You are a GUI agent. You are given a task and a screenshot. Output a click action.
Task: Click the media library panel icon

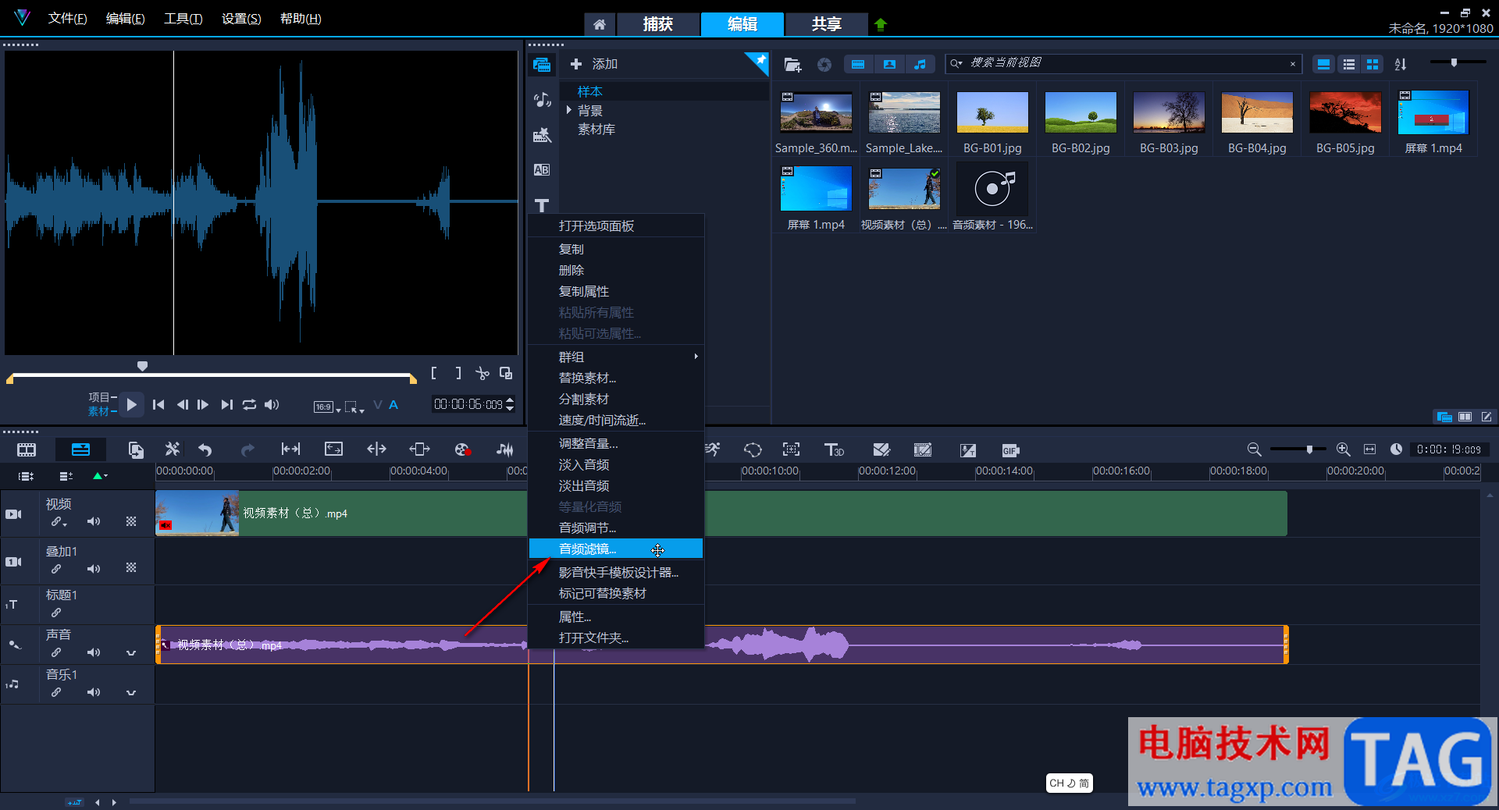(x=542, y=65)
